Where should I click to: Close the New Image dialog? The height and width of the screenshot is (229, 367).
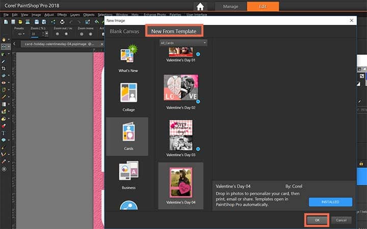click(x=352, y=20)
